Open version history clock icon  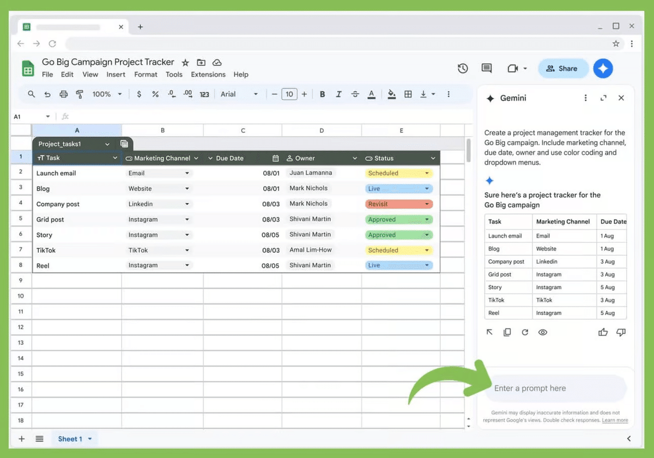pos(463,68)
